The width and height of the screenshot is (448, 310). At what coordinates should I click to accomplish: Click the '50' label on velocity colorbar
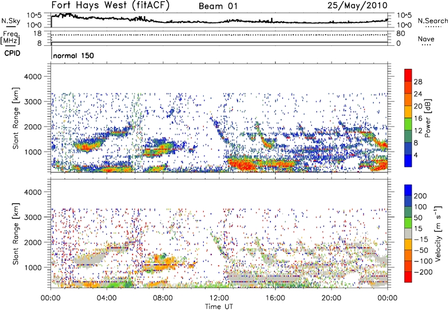pos(418,218)
